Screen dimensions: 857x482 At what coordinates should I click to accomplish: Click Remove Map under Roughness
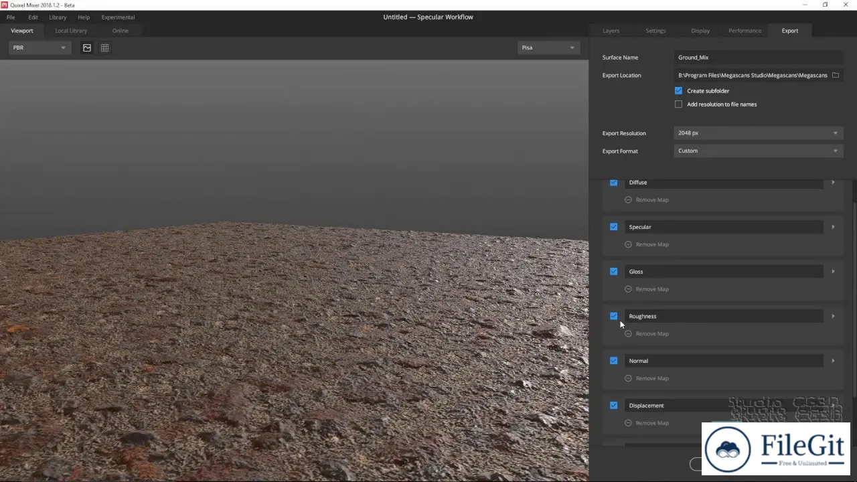(x=652, y=333)
